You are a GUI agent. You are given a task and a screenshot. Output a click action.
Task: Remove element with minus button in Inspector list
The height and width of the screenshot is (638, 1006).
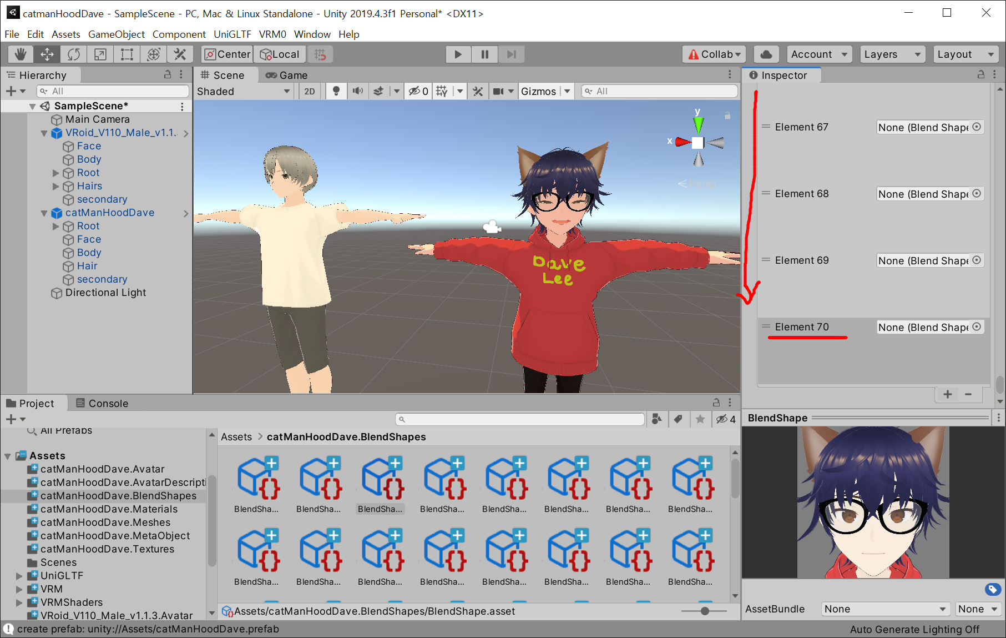[968, 394]
